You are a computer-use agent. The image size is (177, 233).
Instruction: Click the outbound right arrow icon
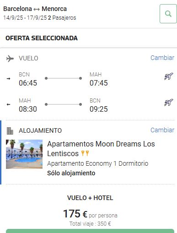point(9,79)
